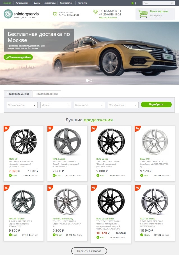
Task: Click the green shopping cart icon
Action: (143, 14)
